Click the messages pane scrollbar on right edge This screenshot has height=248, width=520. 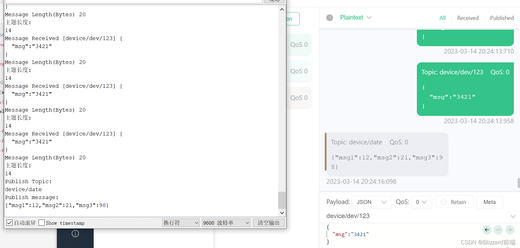point(518,183)
